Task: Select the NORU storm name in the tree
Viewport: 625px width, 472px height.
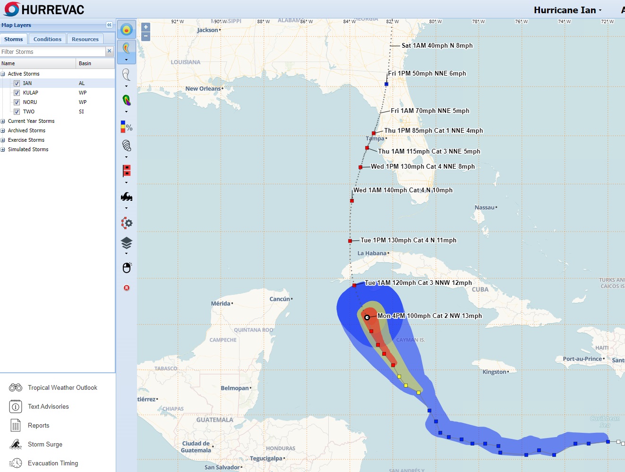Action: (30, 102)
